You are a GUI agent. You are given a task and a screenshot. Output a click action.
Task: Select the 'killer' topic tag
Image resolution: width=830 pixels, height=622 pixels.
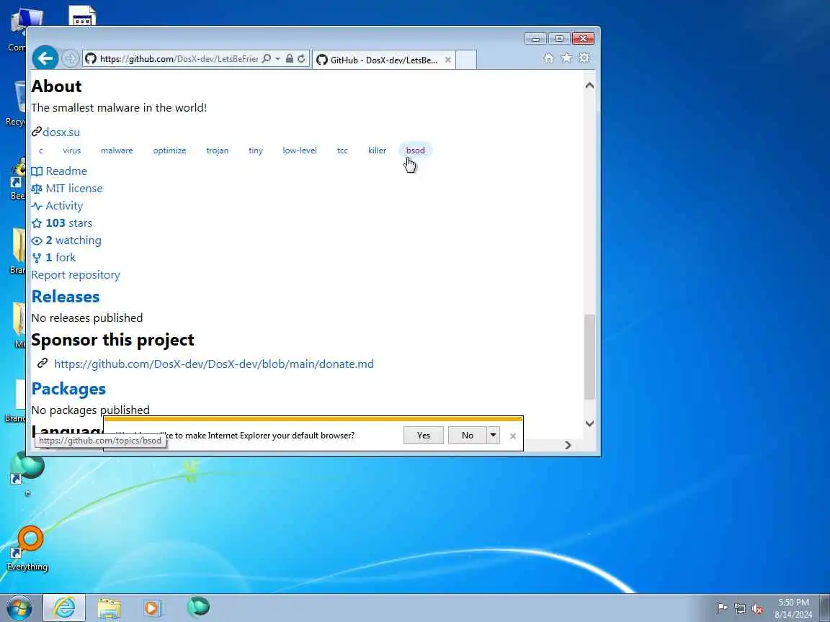point(377,150)
